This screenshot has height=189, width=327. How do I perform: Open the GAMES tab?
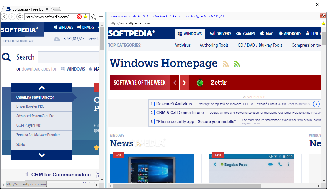pyautogui.click(x=246, y=34)
